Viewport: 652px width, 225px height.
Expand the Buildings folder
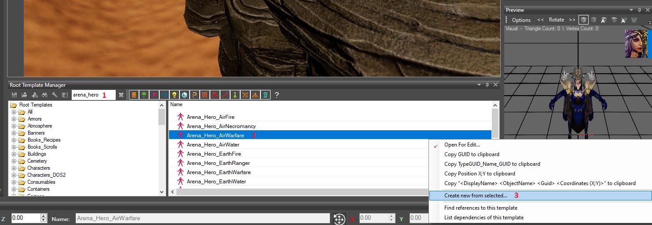pyautogui.click(x=14, y=154)
